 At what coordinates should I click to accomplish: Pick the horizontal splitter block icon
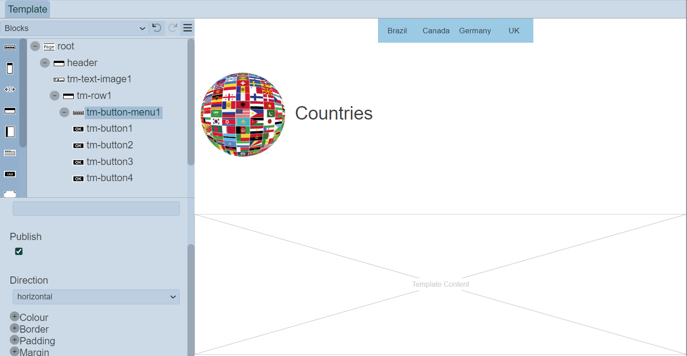point(10,89)
